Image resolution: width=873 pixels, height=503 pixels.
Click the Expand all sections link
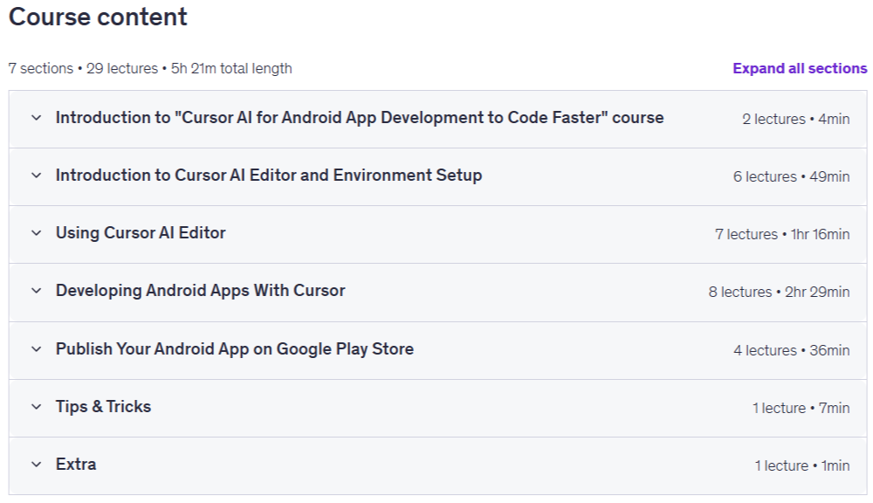coord(800,68)
